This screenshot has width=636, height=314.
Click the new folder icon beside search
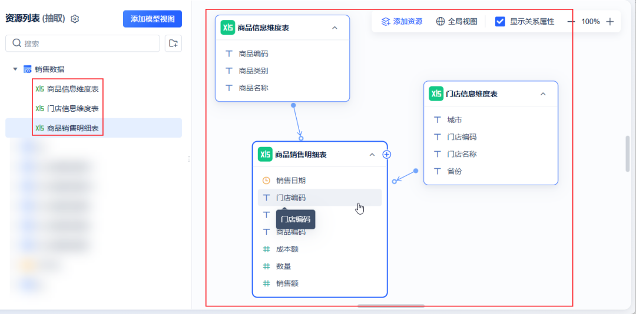173,44
